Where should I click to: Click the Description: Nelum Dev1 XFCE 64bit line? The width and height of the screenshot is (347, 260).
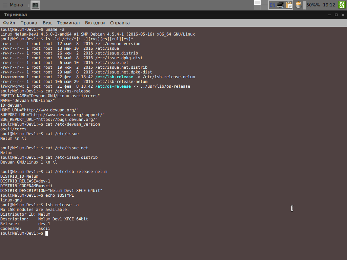point(44,219)
